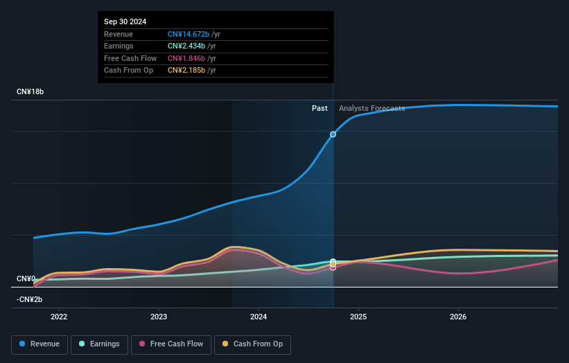Click the 2024 x-axis label
This screenshot has width=569, height=363.
point(259,317)
